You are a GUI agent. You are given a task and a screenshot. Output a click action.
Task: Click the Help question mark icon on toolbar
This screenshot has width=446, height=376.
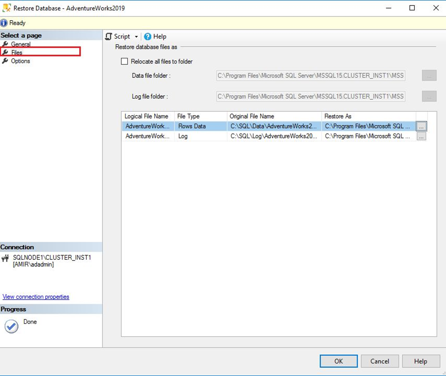147,36
